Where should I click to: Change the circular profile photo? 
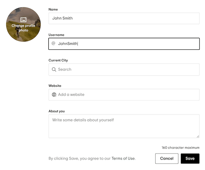click(23, 25)
